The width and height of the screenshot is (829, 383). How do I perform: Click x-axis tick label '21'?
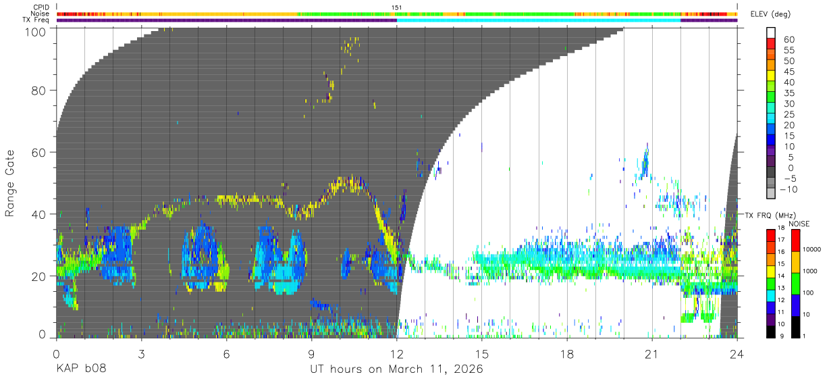(652, 354)
